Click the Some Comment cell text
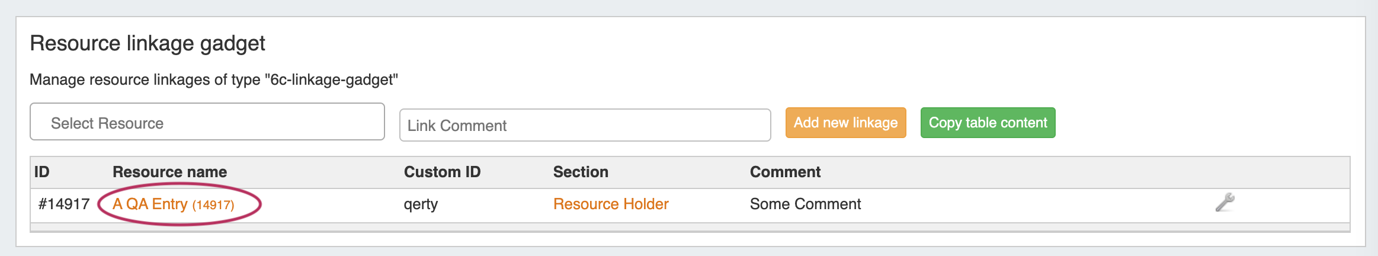Viewport: 1378px width, 256px height. [x=805, y=204]
